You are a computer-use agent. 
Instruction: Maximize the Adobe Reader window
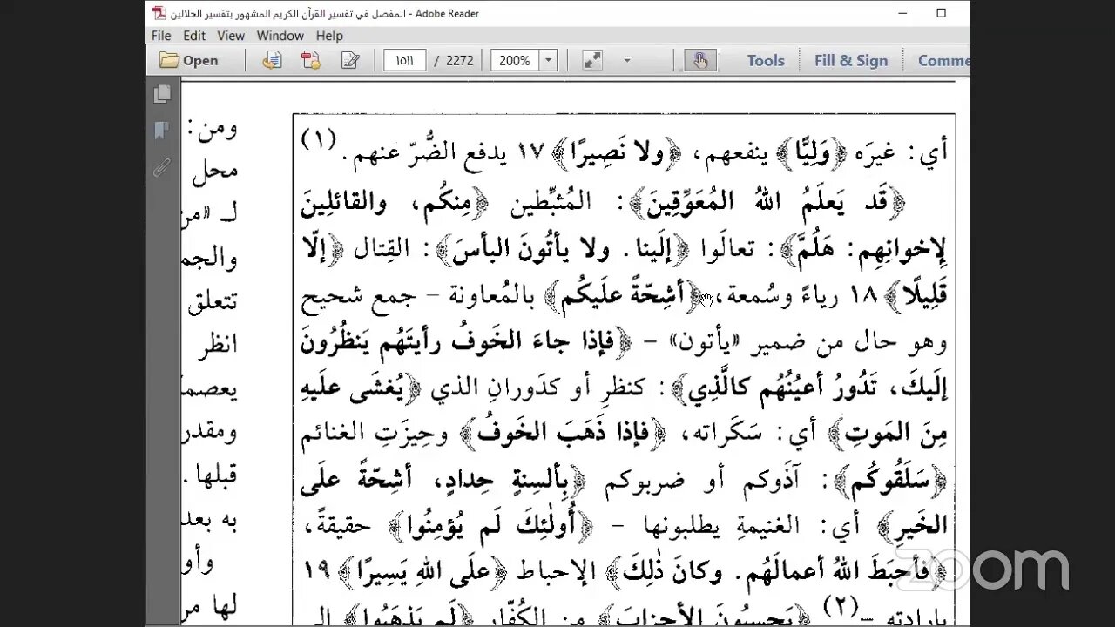[941, 13]
